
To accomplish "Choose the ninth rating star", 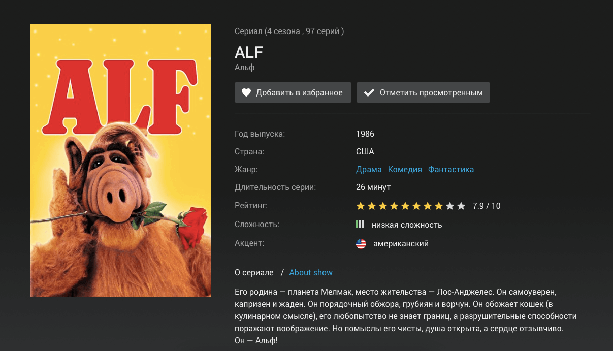I will tap(450, 206).
